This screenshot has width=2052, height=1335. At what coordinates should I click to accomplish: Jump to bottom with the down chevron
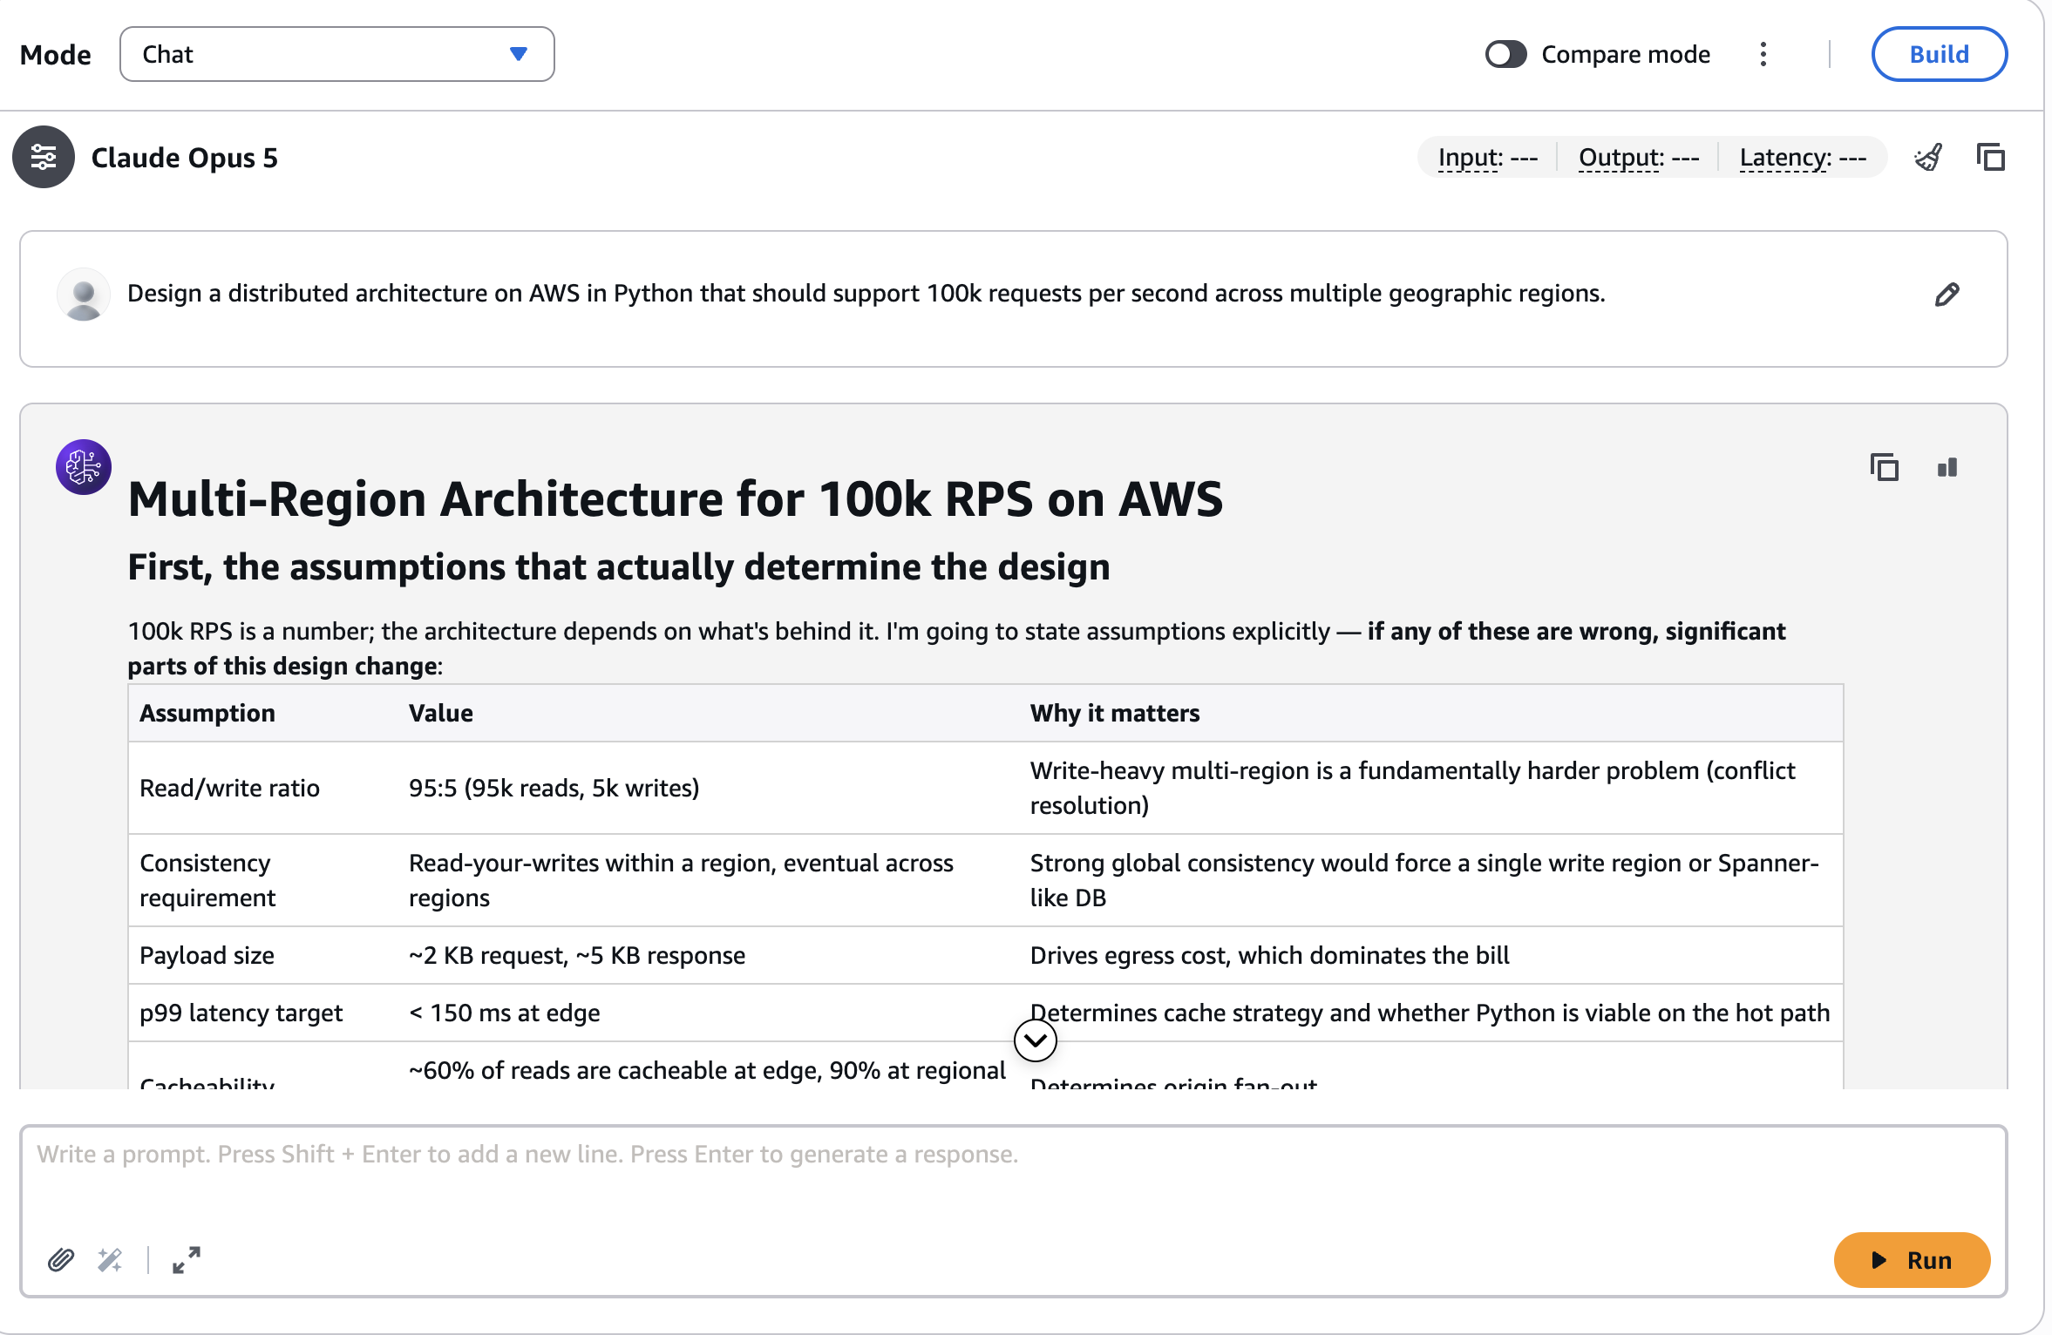click(x=1036, y=1040)
